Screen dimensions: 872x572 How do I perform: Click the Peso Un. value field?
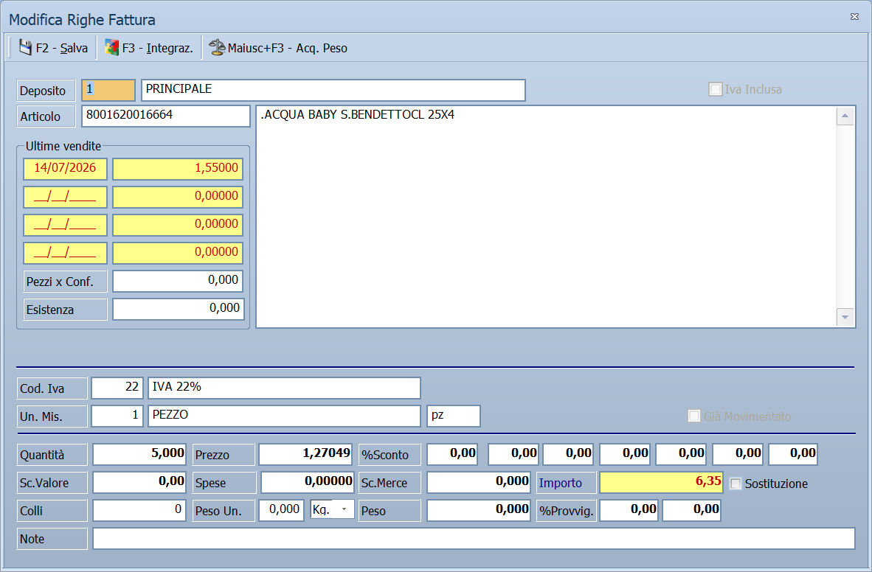tap(282, 510)
